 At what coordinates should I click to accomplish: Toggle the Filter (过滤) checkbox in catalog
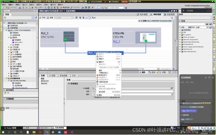(180, 27)
